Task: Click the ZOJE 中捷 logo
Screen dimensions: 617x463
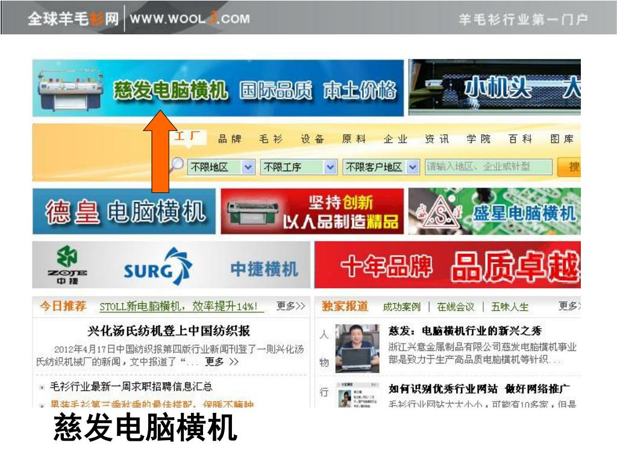Action: (x=67, y=265)
